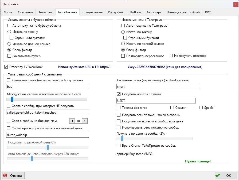239x180 pixels.
Task: Click the Нужна помощь! help link
Action: [198, 161]
